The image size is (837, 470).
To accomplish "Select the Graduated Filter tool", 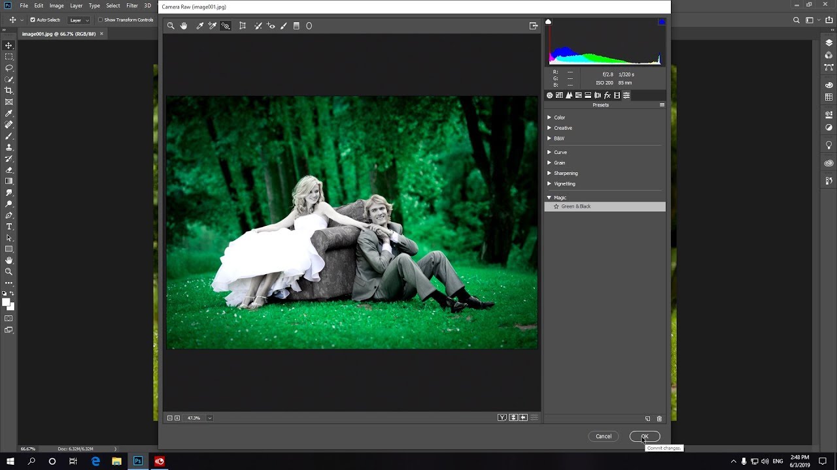I will click(296, 26).
